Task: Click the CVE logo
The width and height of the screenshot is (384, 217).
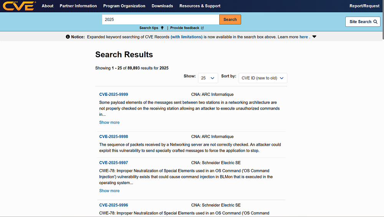Action: 19,6
